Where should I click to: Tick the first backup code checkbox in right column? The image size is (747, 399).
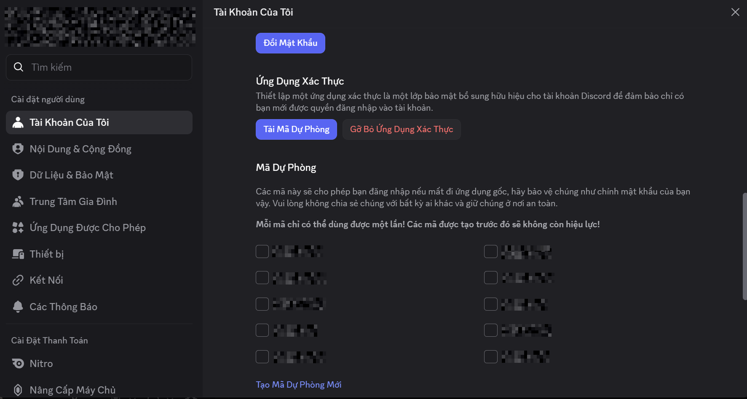(x=490, y=252)
